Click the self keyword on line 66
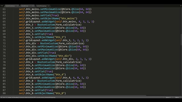The height and width of the screenshot is (102, 182). (x=22, y=25)
